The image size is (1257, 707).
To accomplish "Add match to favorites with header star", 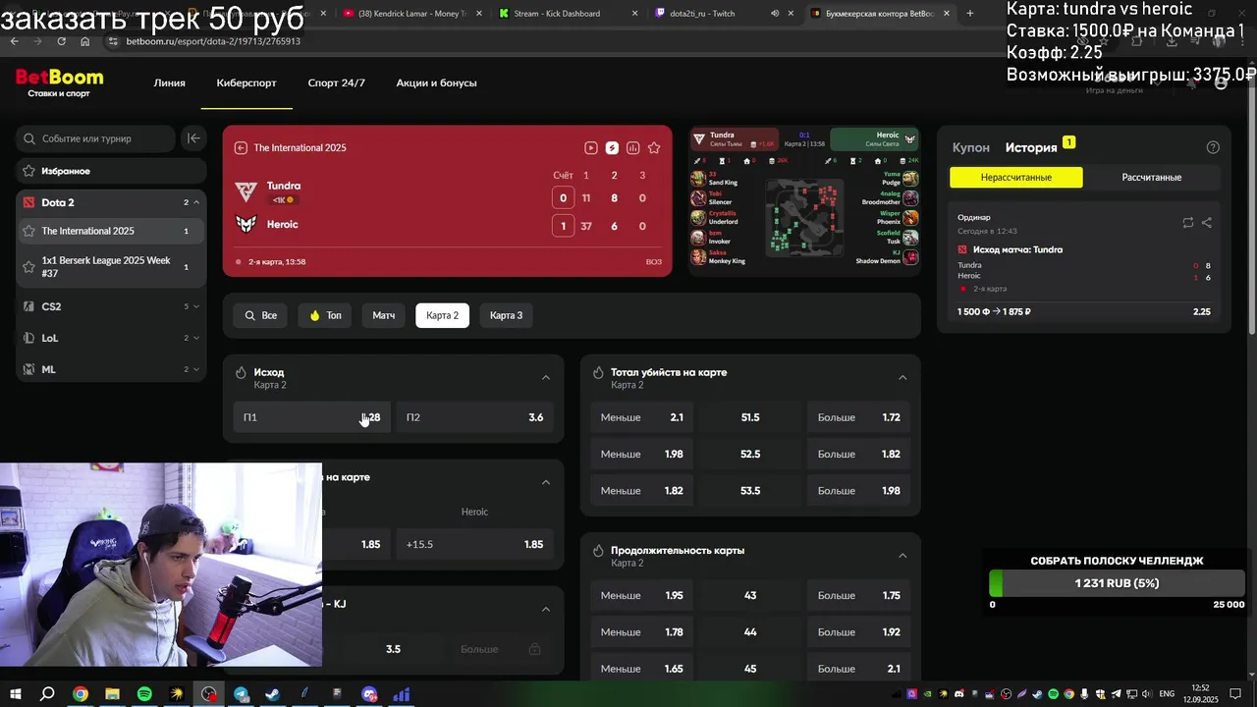I will (x=654, y=147).
